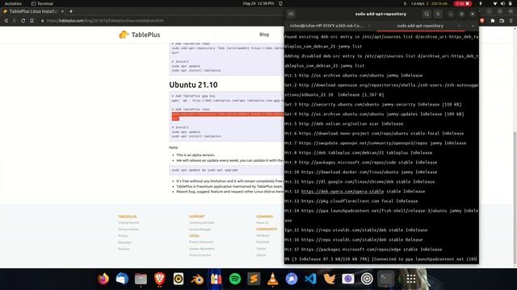Open the Settings gear in dock
Image resolution: width=517 pixels, height=290 pixels.
[x=367, y=279]
